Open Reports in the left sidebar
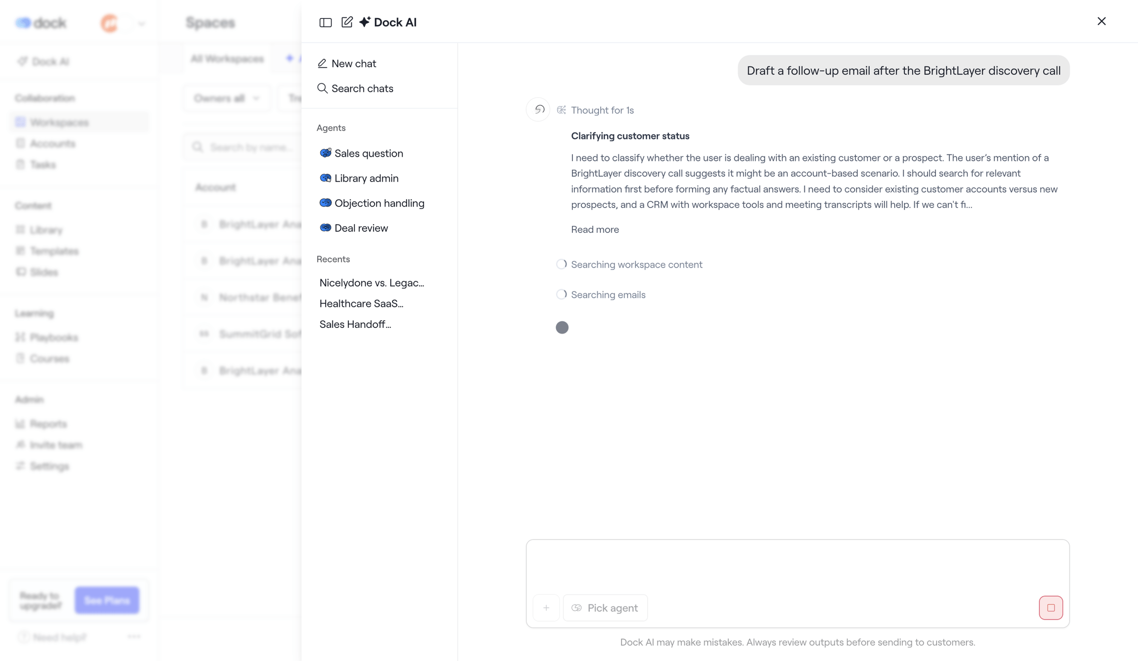 (x=42, y=424)
